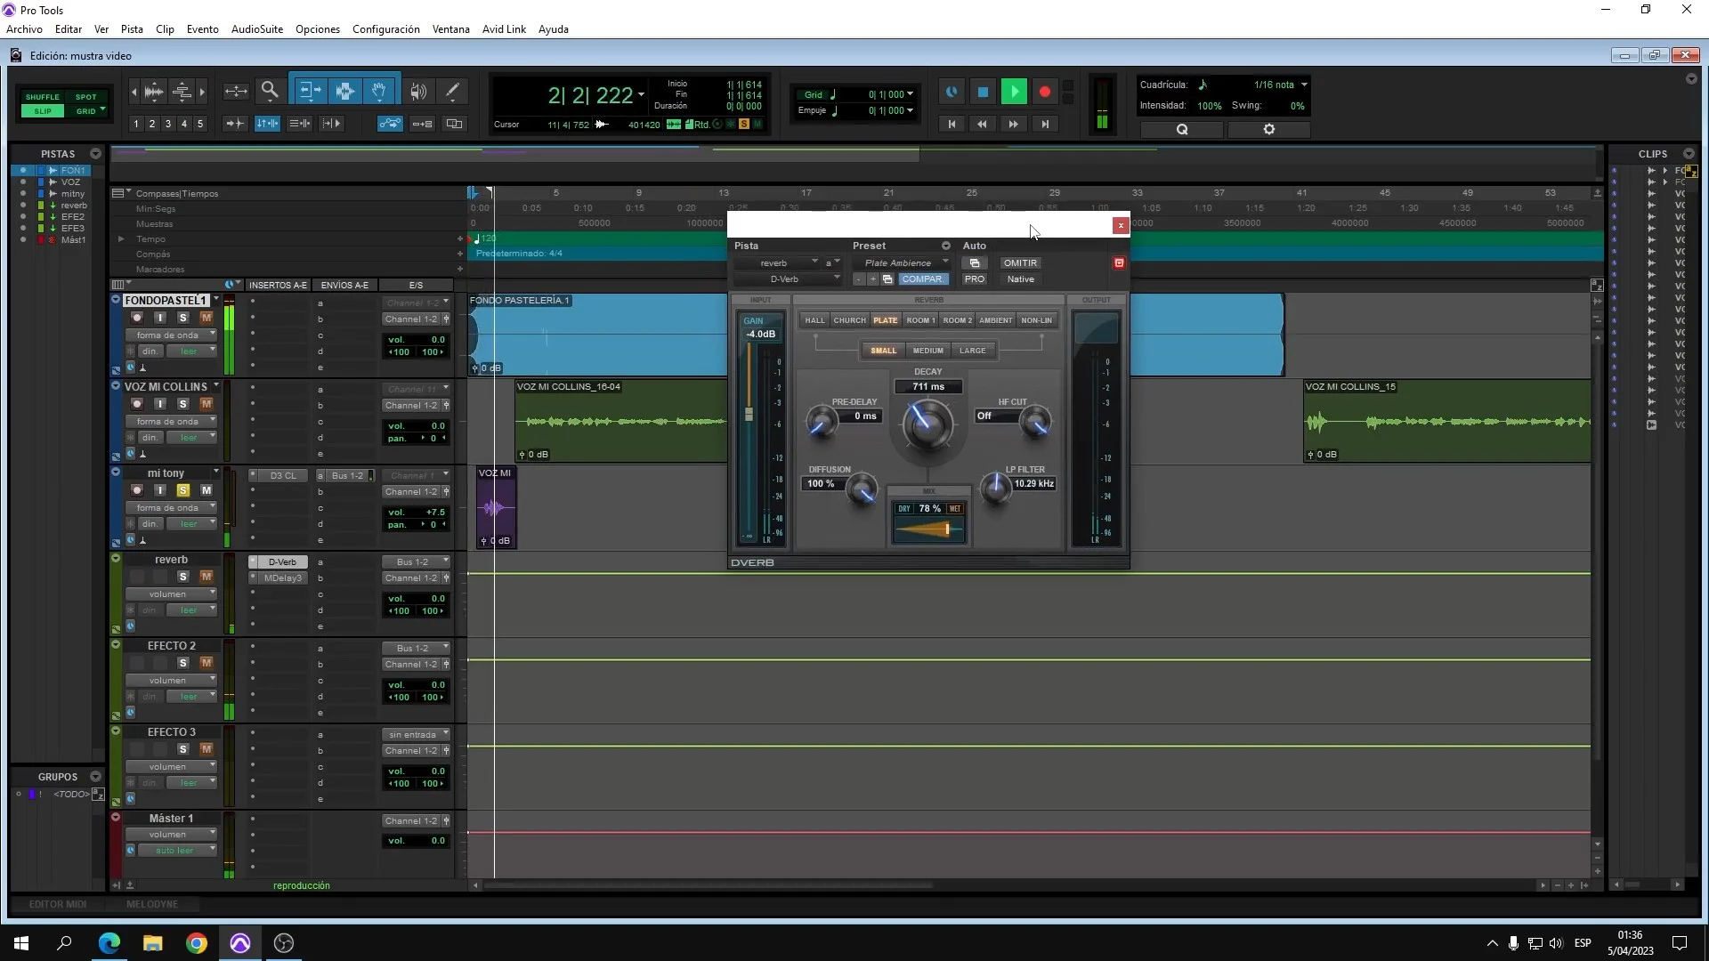Click OMITIR bypass button in D-Verb

[1020, 262]
